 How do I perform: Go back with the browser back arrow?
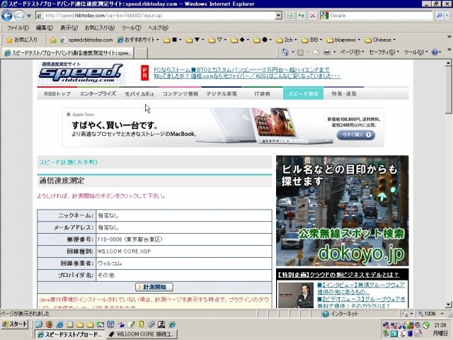point(7,16)
